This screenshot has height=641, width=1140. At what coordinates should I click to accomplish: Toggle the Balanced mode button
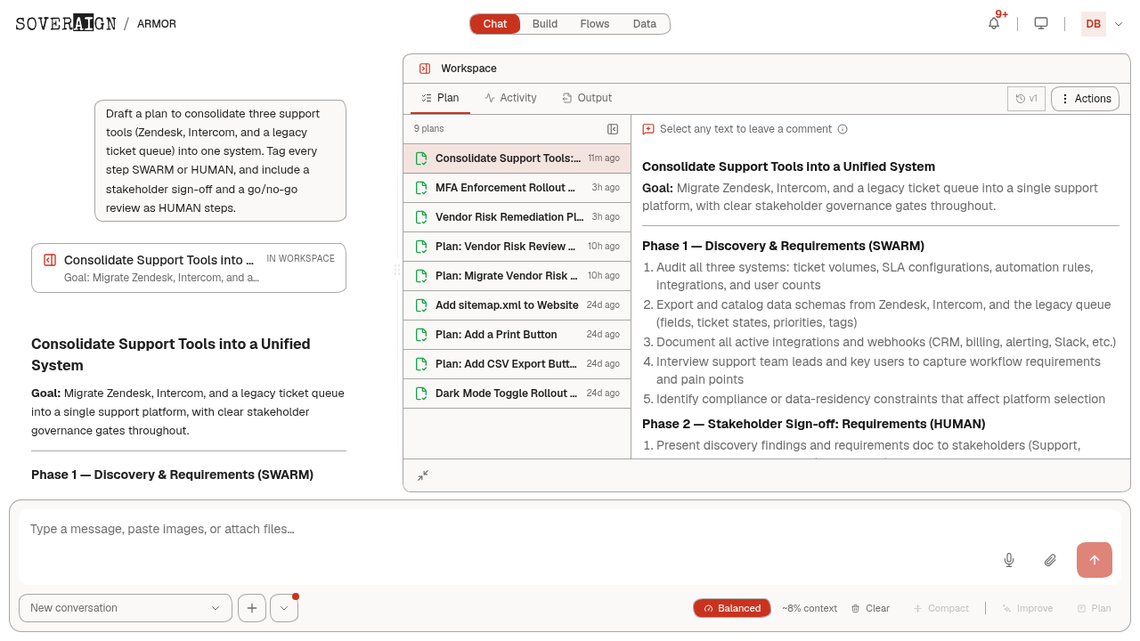[732, 608]
